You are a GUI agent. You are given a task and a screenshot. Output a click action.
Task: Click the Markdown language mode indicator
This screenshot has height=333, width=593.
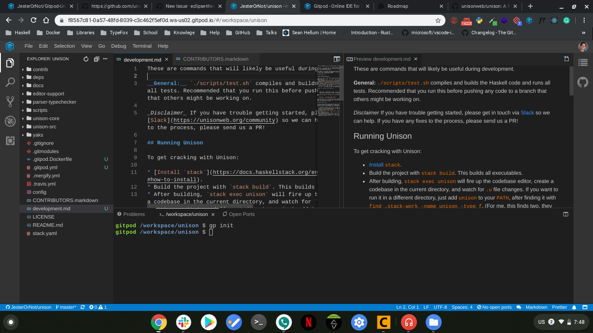537,307
